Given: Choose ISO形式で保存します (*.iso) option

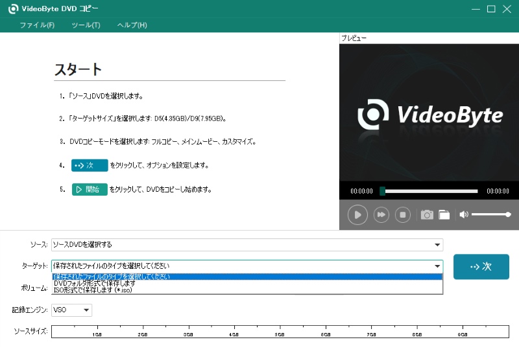Looking at the screenshot, I should 247,290.
